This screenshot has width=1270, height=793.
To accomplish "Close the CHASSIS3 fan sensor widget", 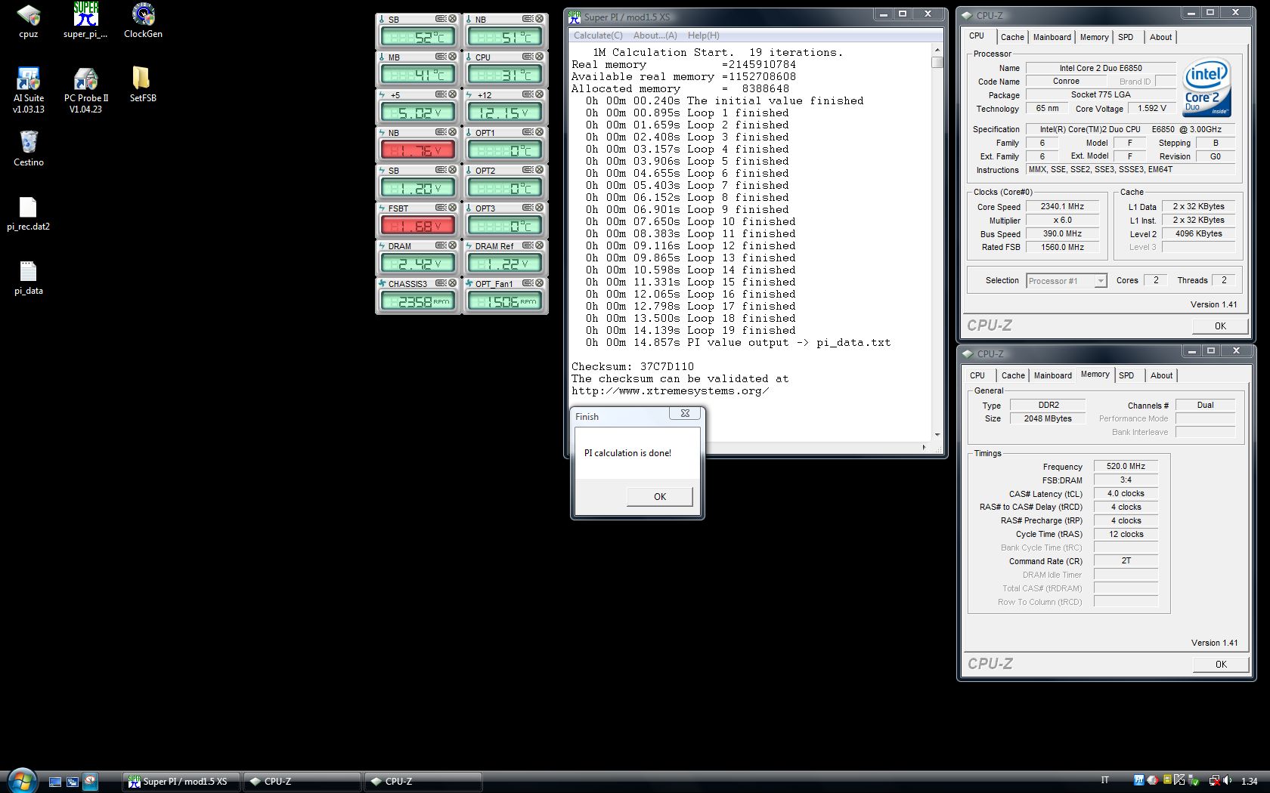I will [x=452, y=283].
